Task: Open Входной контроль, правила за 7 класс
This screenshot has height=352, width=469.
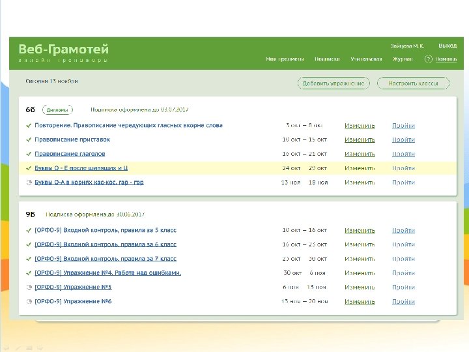Action: (106, 259)
